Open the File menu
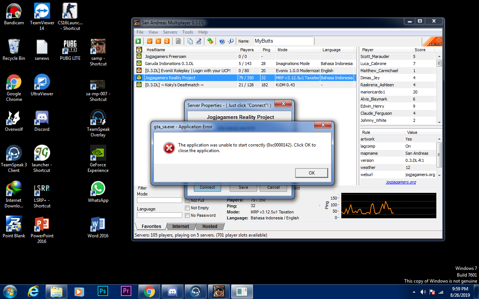The height and width of the screenshot is (299, 479). pyautogui.click(x=140, y=32)
